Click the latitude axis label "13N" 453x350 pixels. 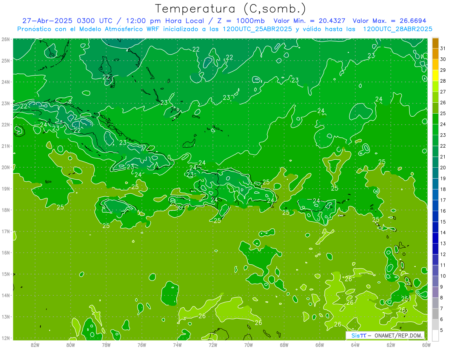(6, 316)
